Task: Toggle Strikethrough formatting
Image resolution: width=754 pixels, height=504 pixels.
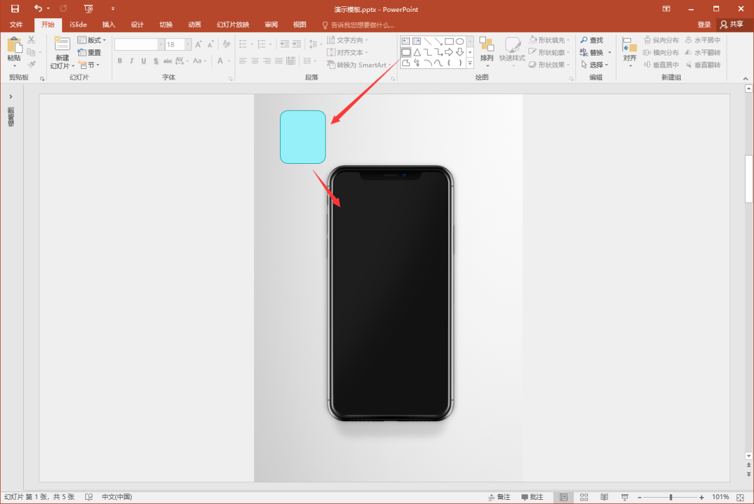Action: (168, 61)
